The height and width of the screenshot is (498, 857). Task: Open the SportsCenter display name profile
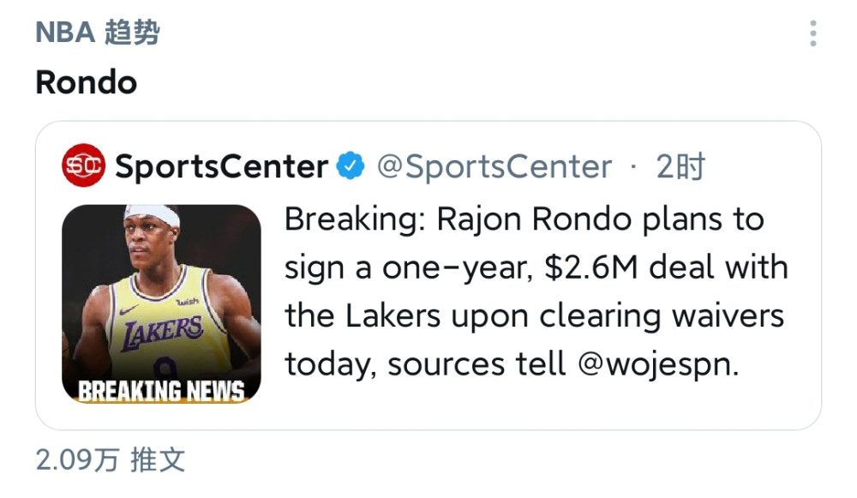pyautogui.click(x=221, y=166)
